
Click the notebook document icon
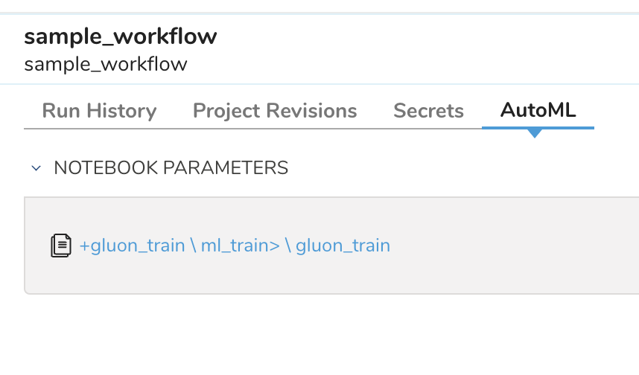(61, 246)
